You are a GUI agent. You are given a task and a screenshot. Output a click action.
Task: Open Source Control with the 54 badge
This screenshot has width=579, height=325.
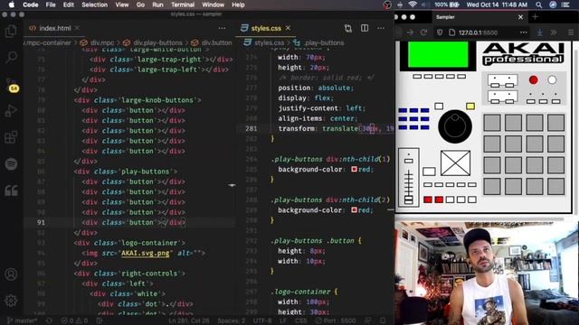click(x=12, y=86)
